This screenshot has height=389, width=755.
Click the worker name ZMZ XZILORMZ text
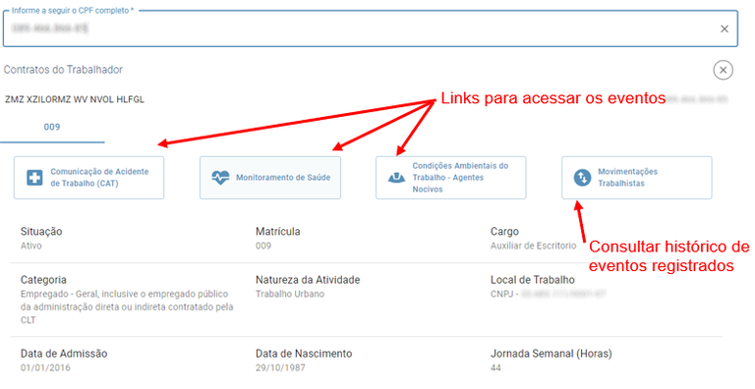75,99
